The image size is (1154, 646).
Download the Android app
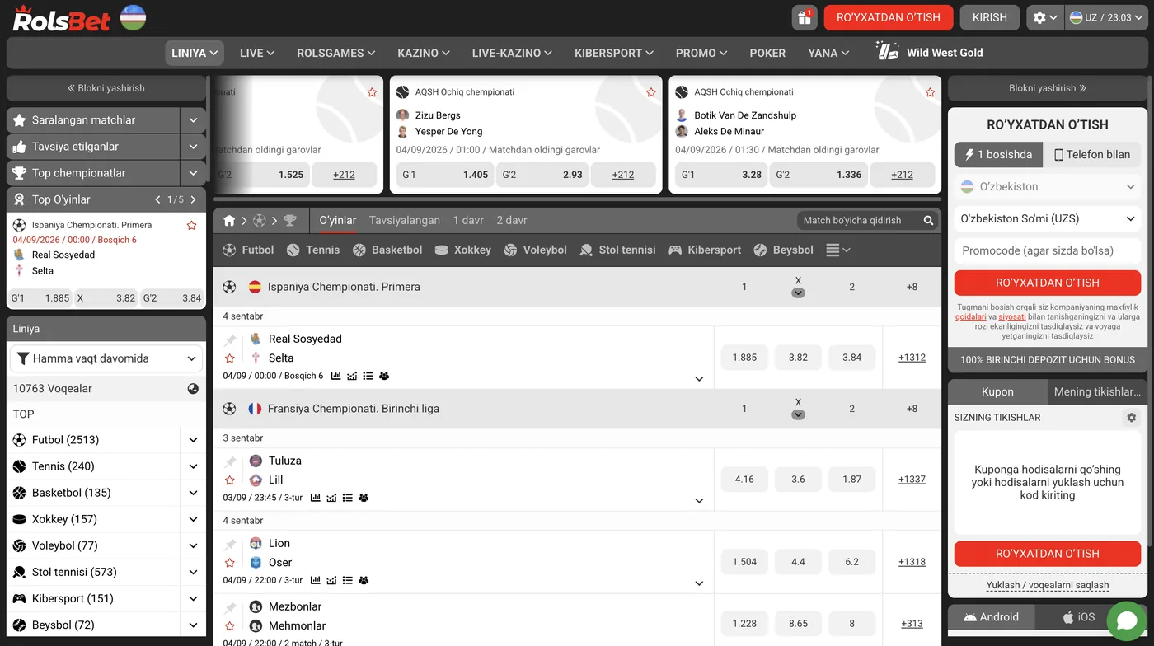pos(992,617)
